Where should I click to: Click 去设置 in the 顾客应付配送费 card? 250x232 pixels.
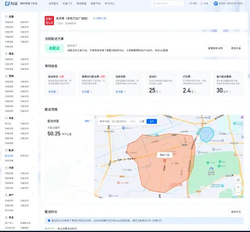86,92
